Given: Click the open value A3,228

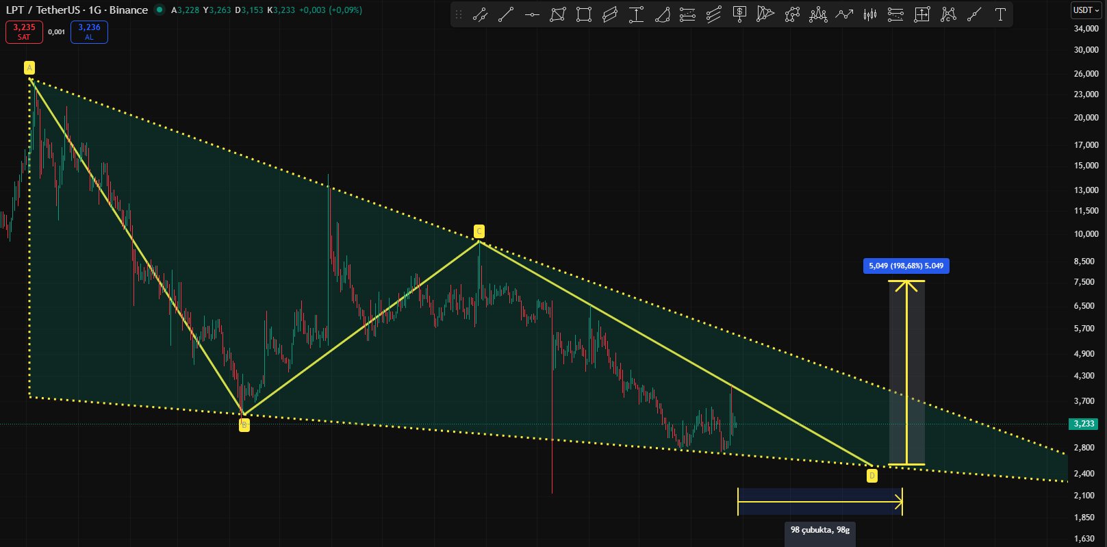Looking at the screenshot, I should (186, 10).
